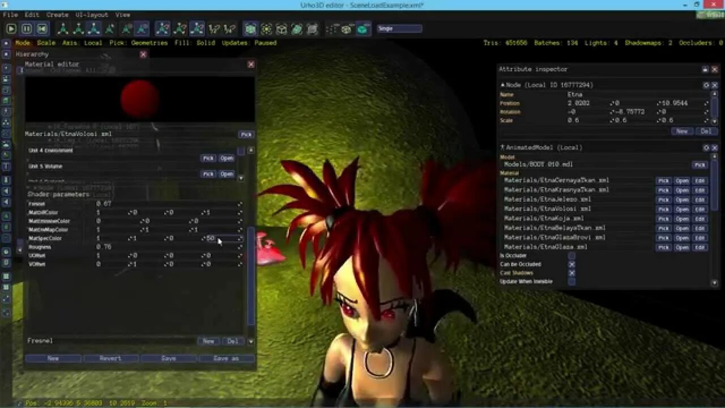This screenshot has height=408, width=725.
Task: Click the AnimatedModel attributes down arrow
Action: tap(715, 282)
